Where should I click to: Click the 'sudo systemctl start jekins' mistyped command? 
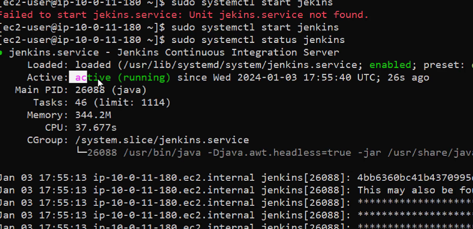coord(252,4)
